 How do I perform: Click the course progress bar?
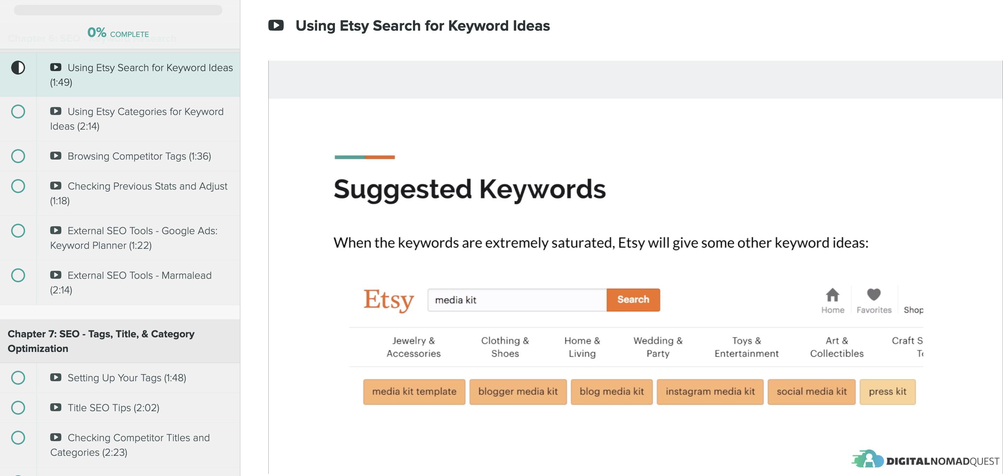118,10
